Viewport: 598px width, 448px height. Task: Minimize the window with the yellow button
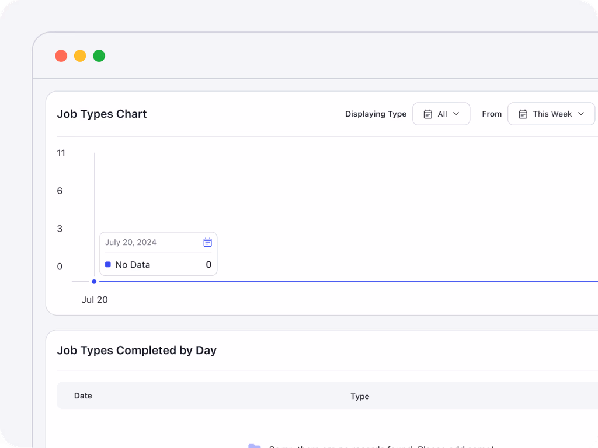coord(80,56)
